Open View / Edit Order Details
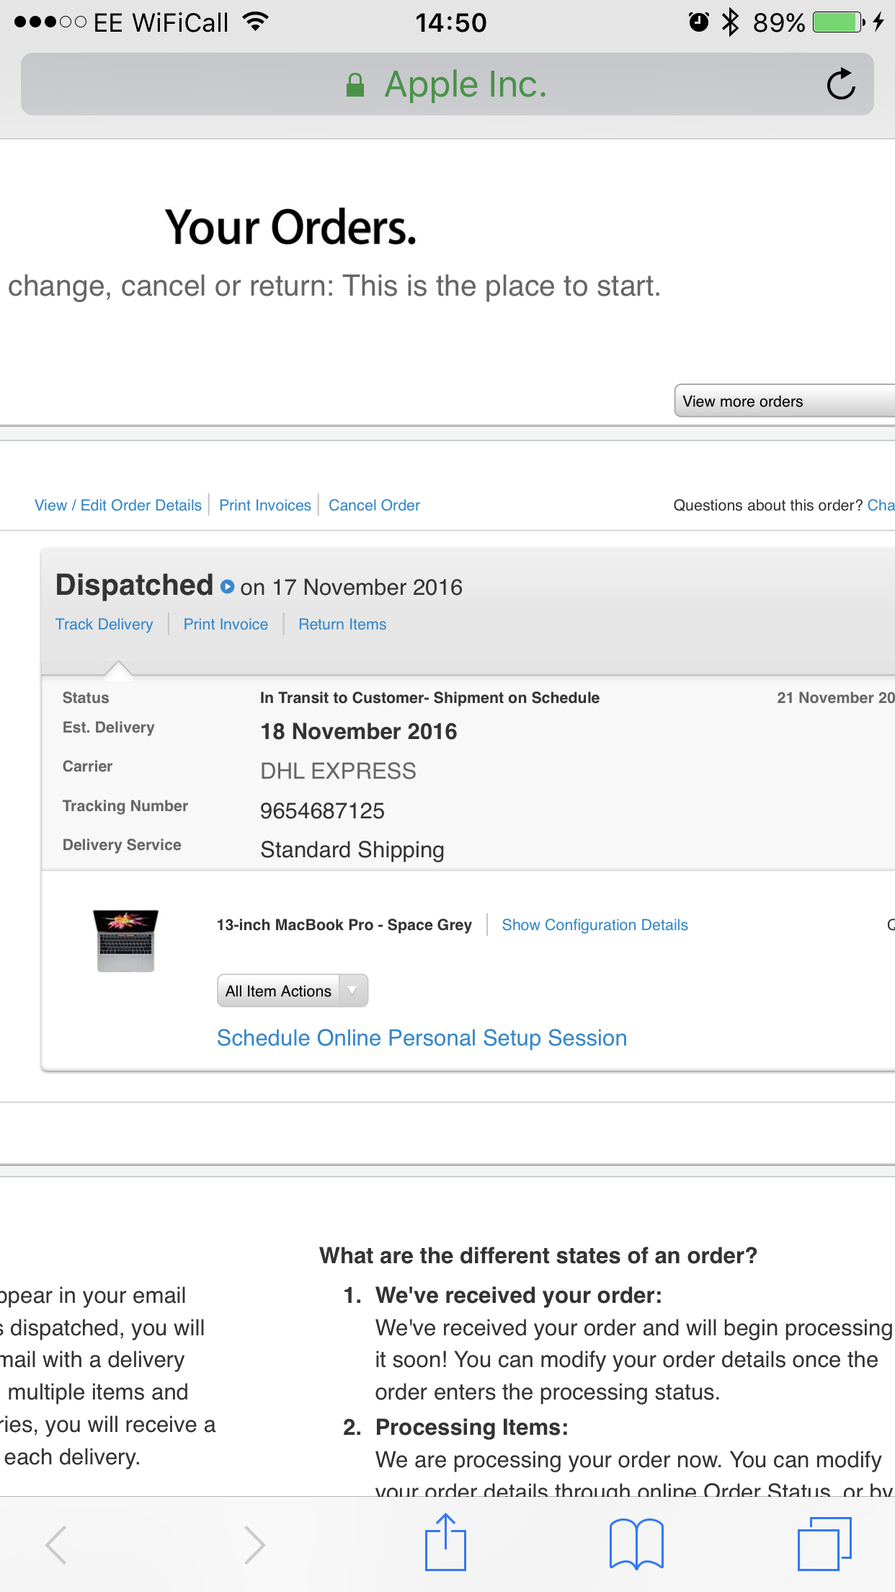This screenshot has height=1592, width=895. click(118, 505)
